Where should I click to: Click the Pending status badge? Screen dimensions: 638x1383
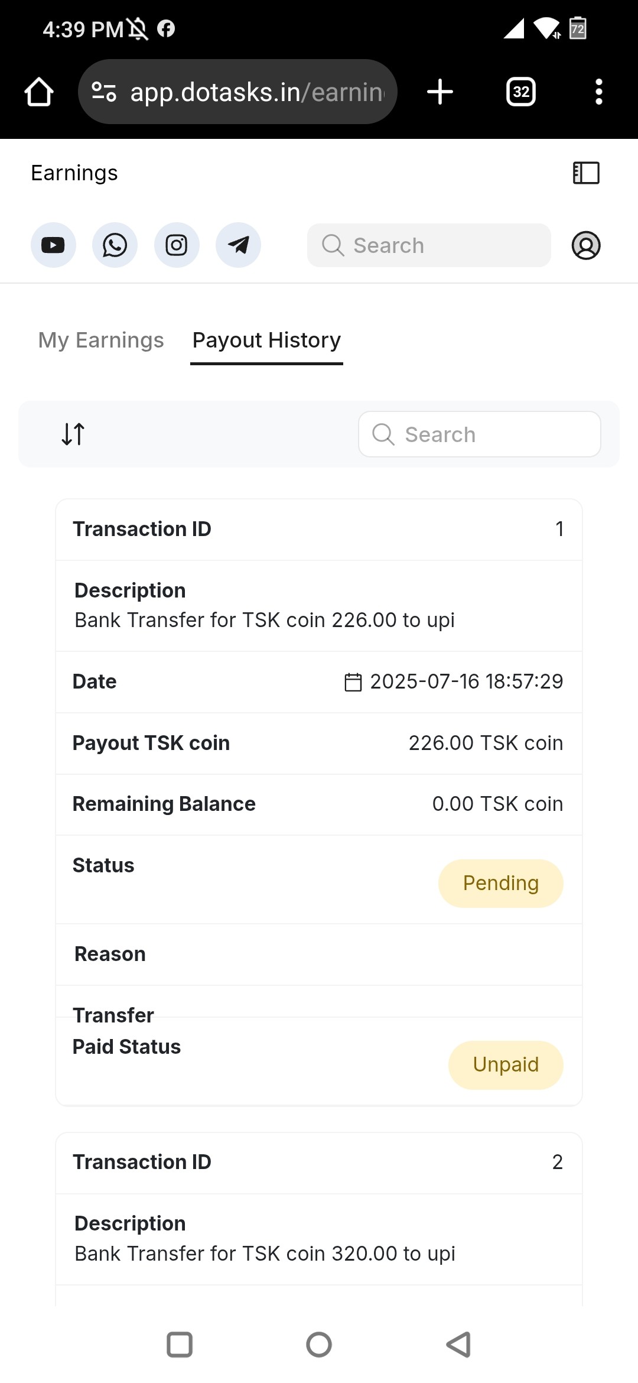coord(500,884)
